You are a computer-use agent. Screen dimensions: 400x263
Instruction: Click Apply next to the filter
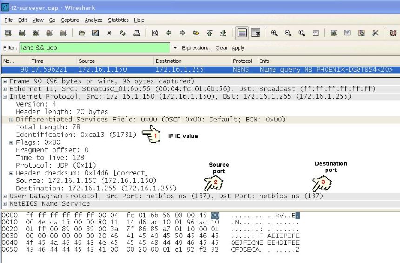click(x=238, y=48)
